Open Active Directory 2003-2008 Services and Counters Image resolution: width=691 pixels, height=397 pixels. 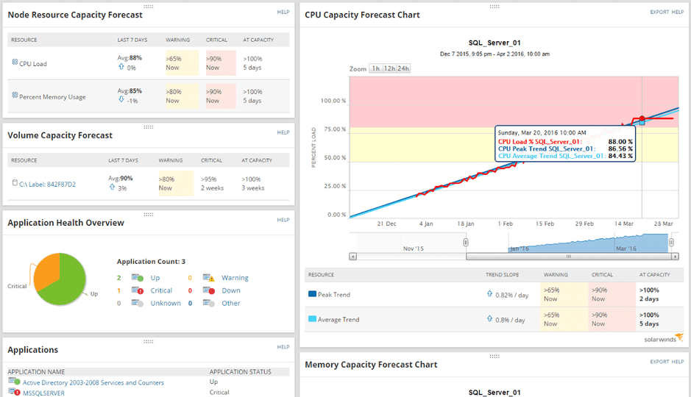pos(93,382)
